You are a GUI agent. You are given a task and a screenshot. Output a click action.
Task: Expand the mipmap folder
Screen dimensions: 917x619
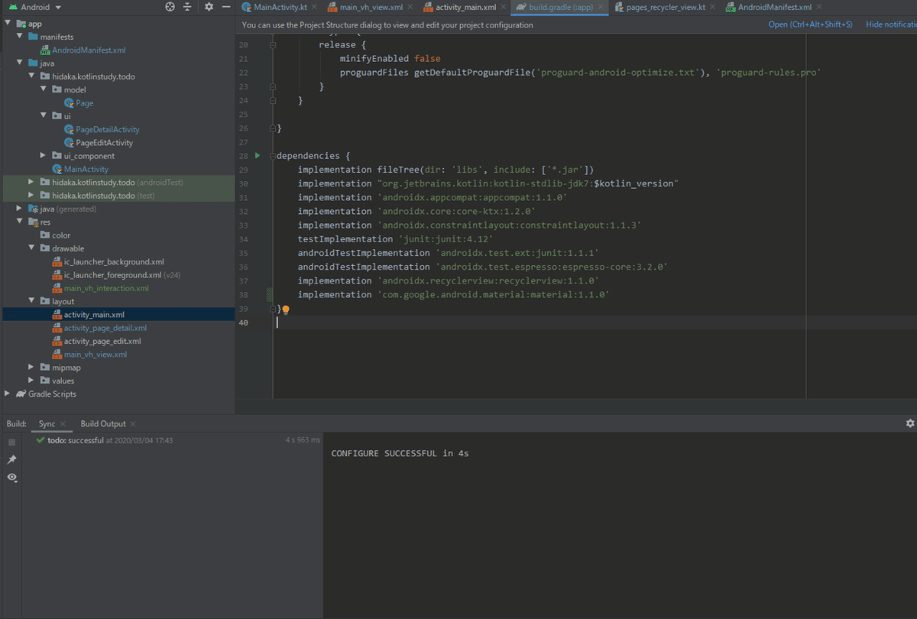point(31,368)
